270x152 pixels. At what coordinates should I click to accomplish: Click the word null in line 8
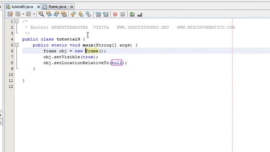click(117, 63)
